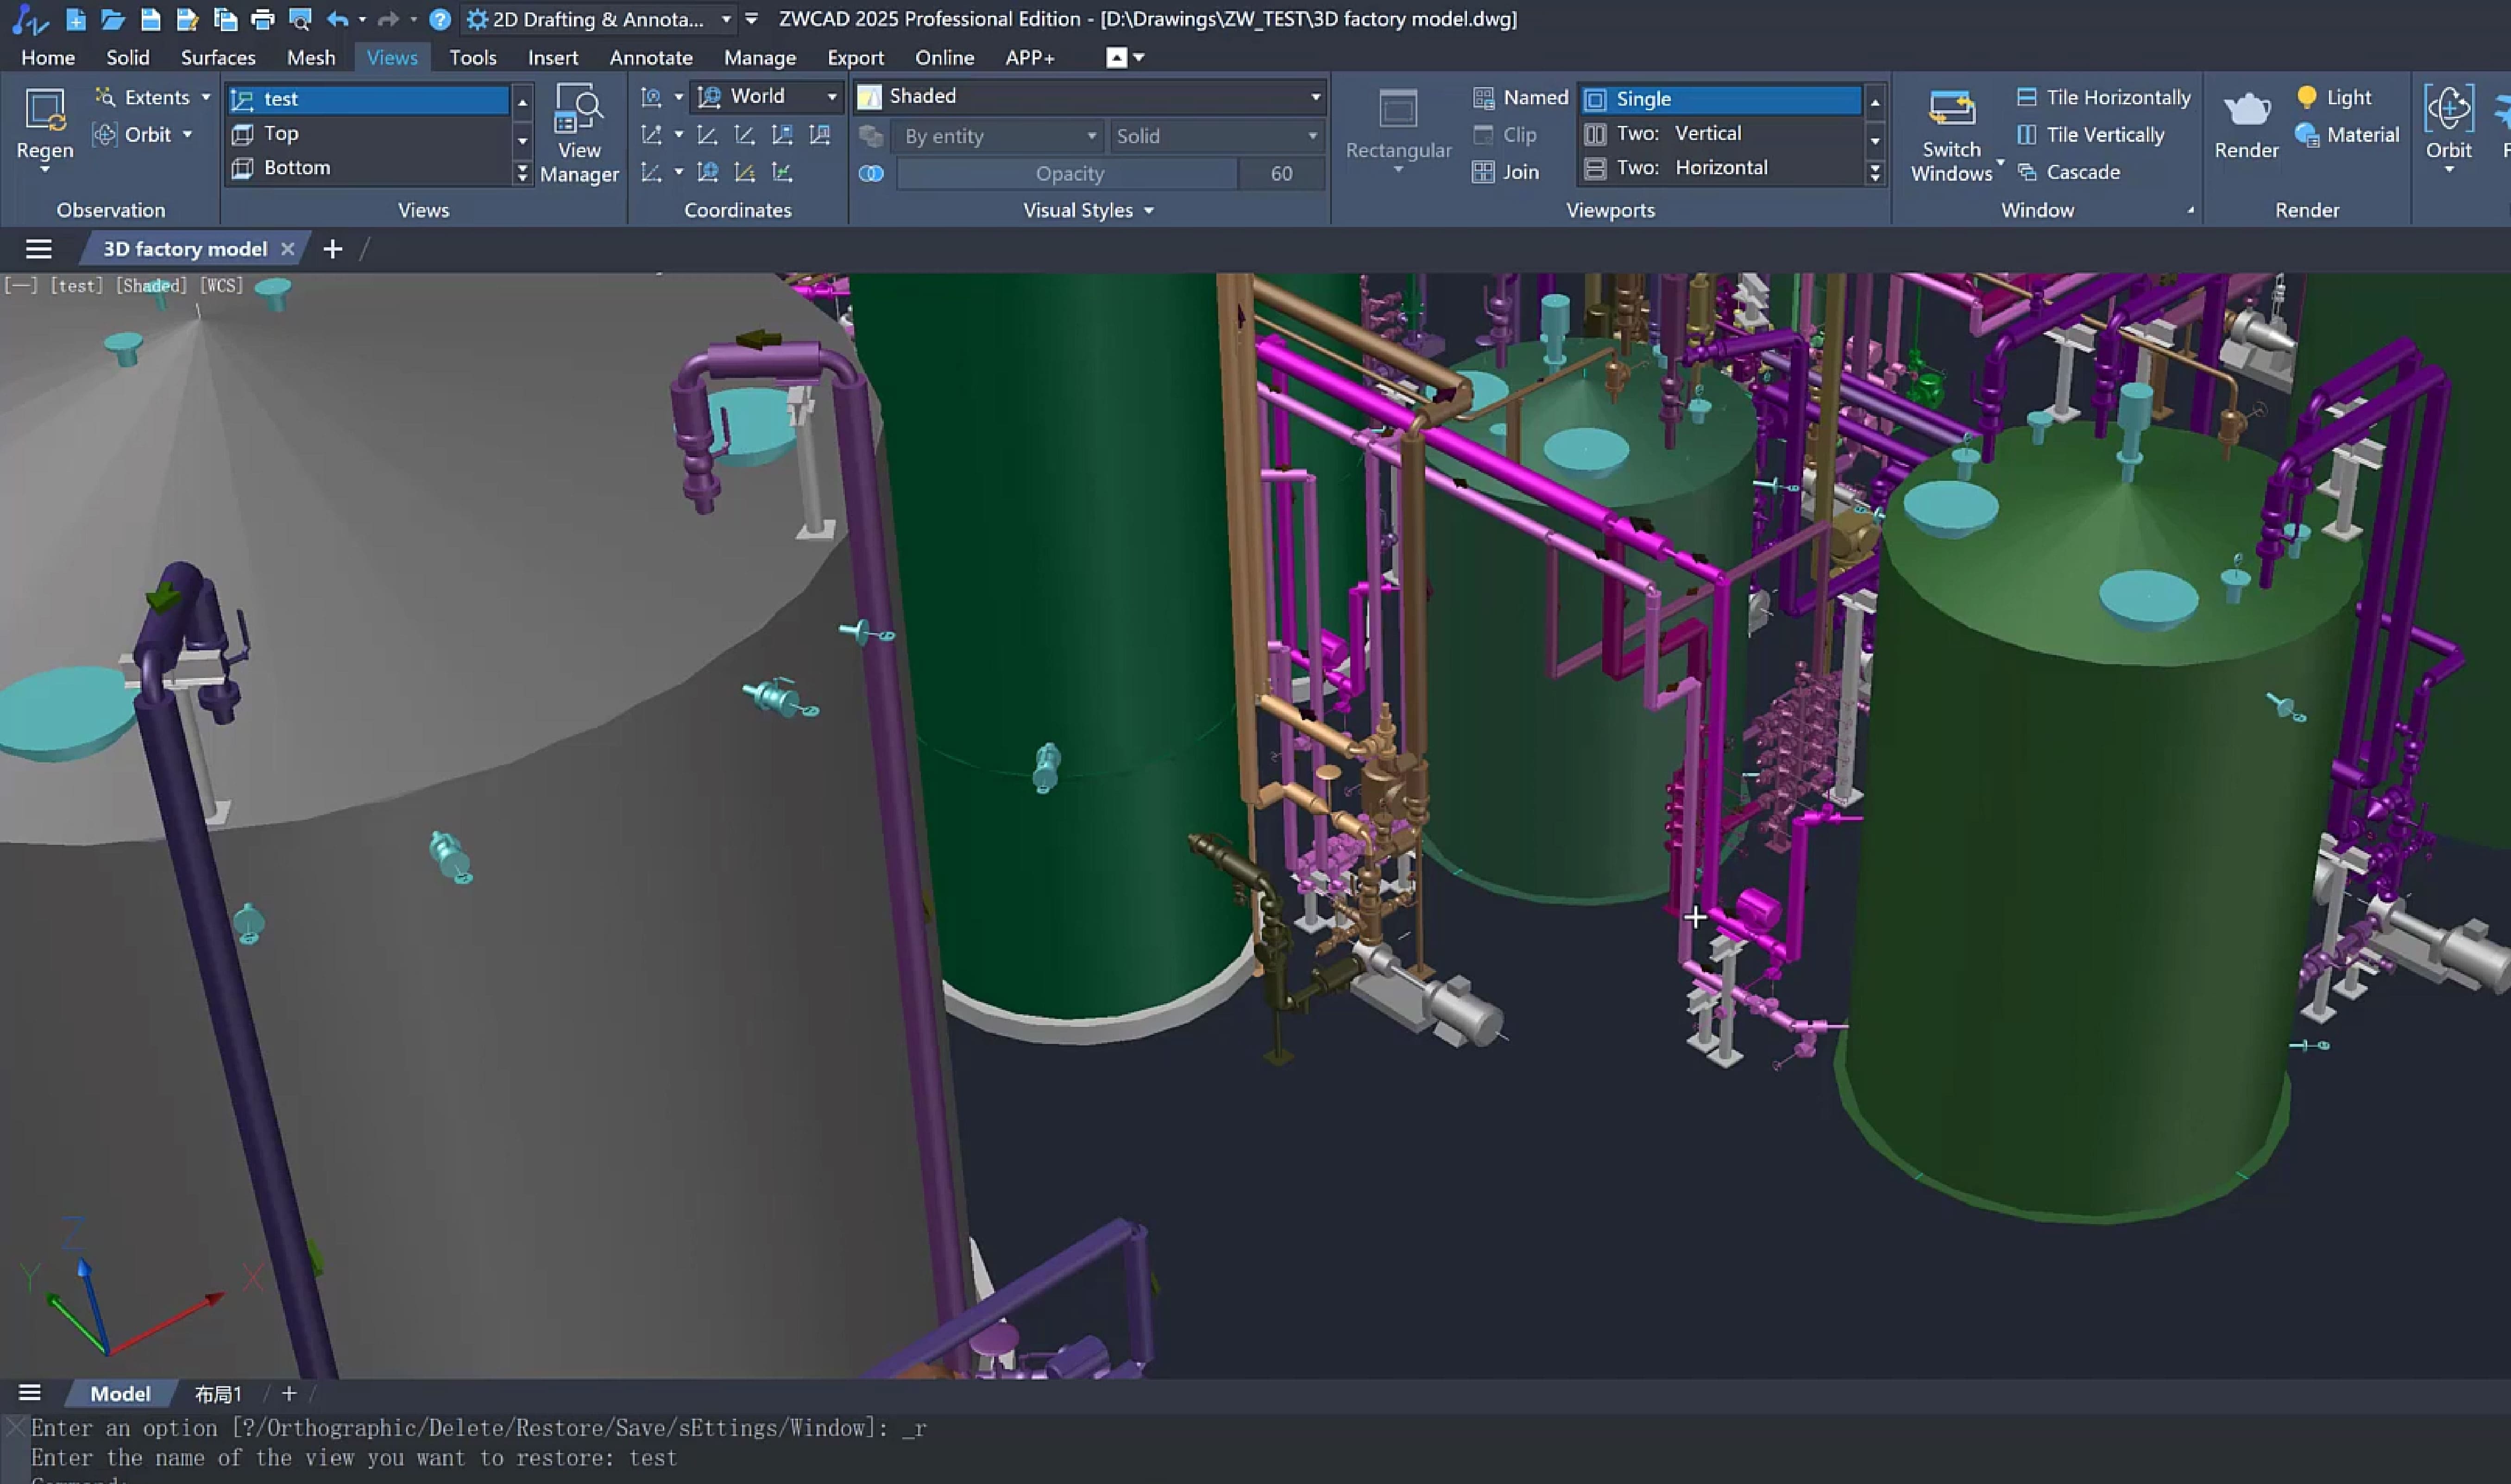The image size is (2511, 1484).
Task: Open a file with the folder icon
Action: click(113, 19)
